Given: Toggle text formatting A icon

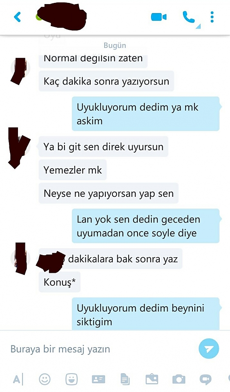Looking at the screenshot, I should pos(18,379).
